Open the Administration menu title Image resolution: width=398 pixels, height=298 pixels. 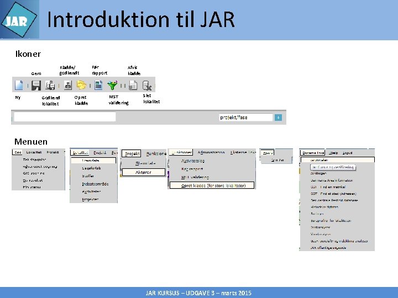tap(211, 152)
